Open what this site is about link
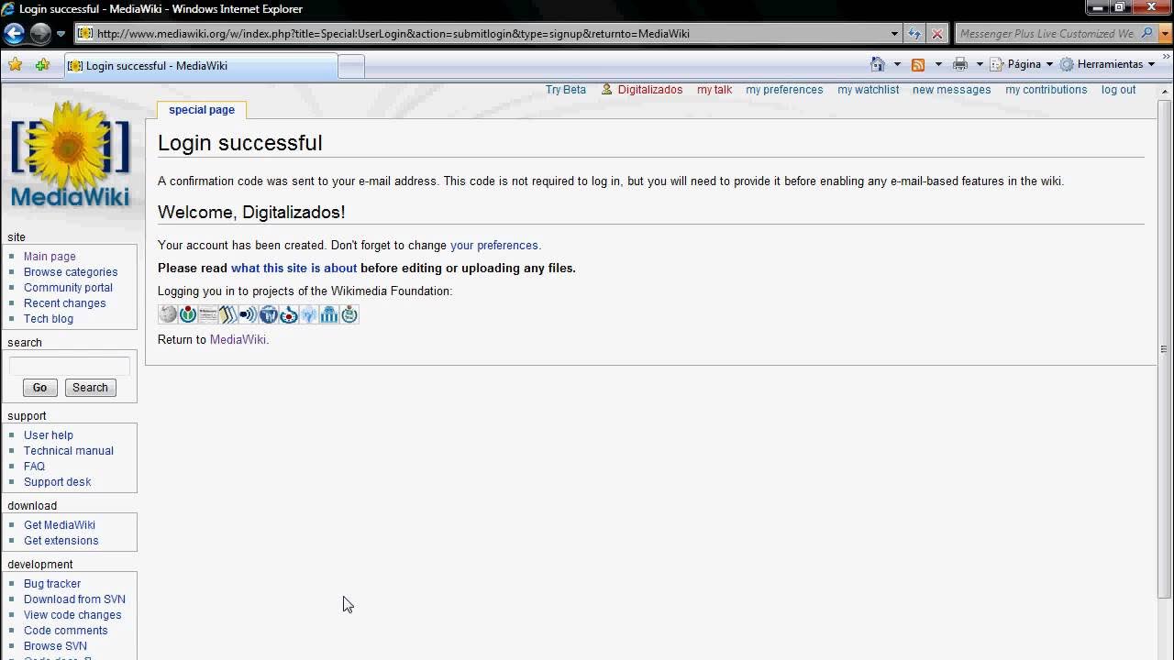This screenshot has width=1174, height=660. coord(293,269)
